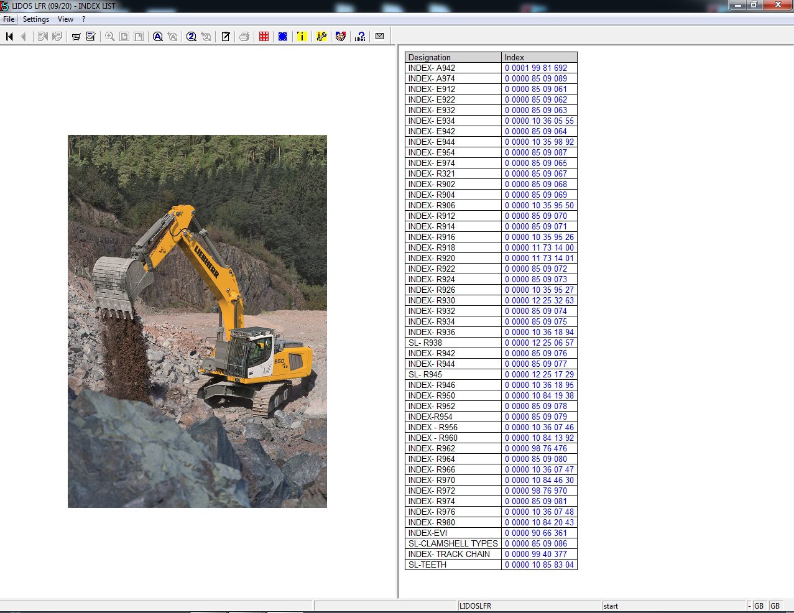Click the handshake icon
The width and height of the screenshot is (794, 613).
(341, 37)
